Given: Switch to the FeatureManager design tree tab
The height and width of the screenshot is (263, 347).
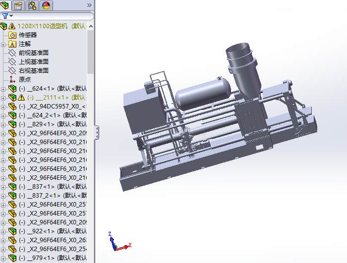Looking at the screenshot, I should (5, 5).
